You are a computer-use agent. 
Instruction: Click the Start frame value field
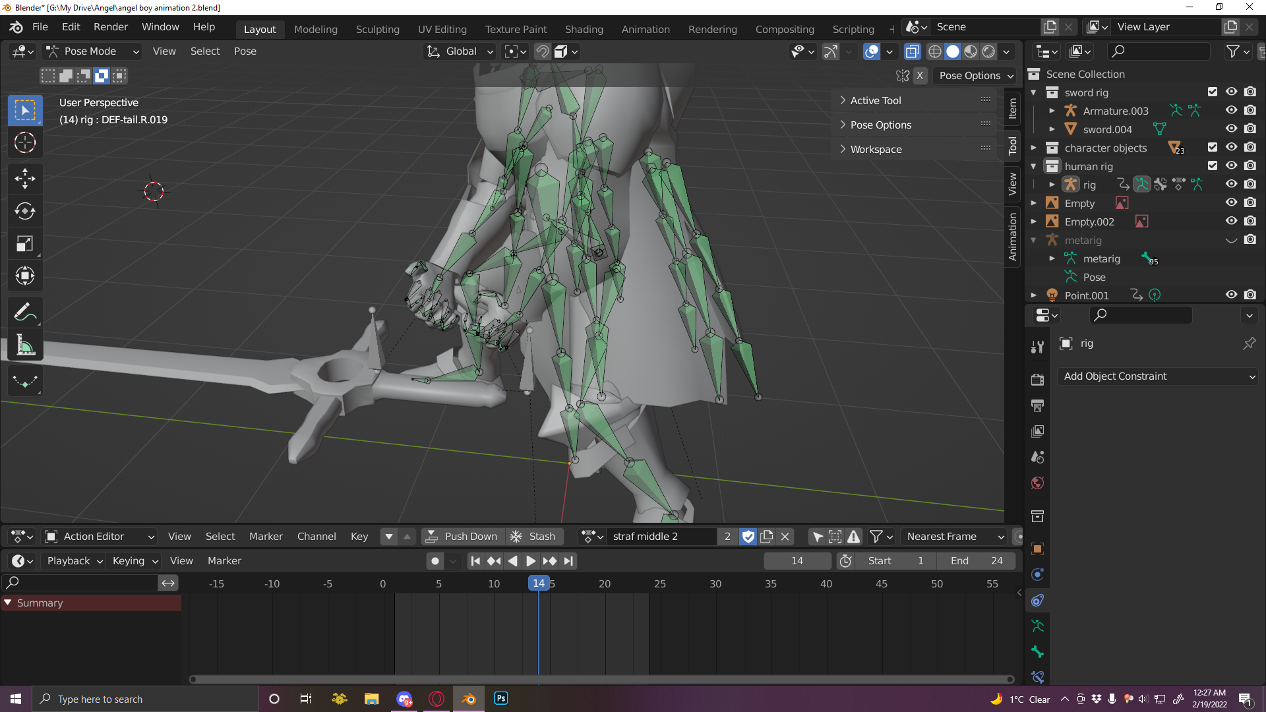[x=897, y=561]
